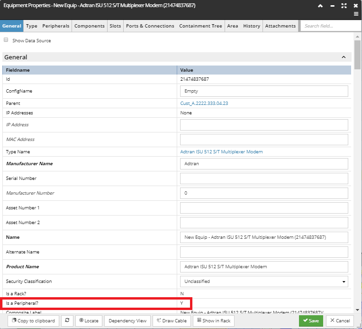Open the Attachments tab
The image size is (362, 329).
click(281, 26)
